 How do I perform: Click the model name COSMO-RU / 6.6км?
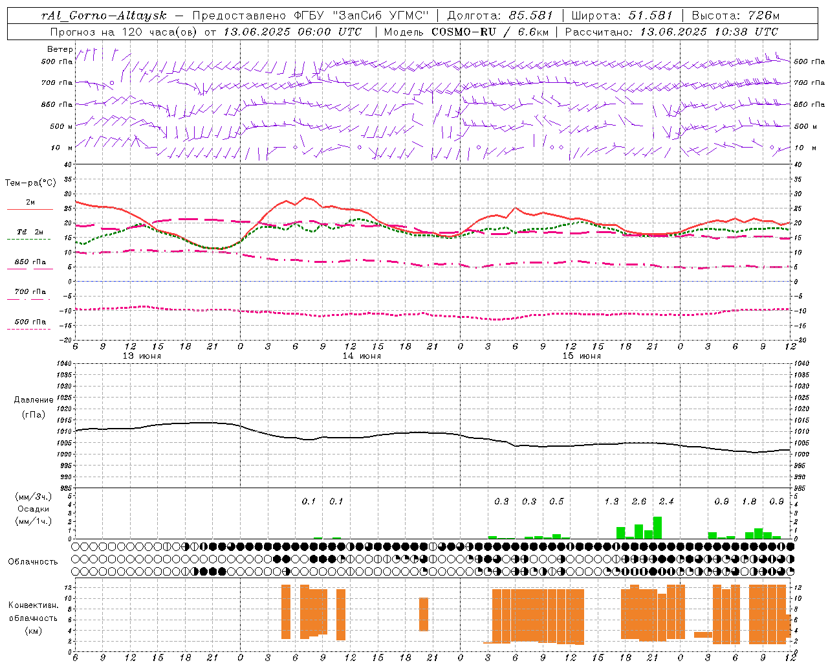pos(490,32)
